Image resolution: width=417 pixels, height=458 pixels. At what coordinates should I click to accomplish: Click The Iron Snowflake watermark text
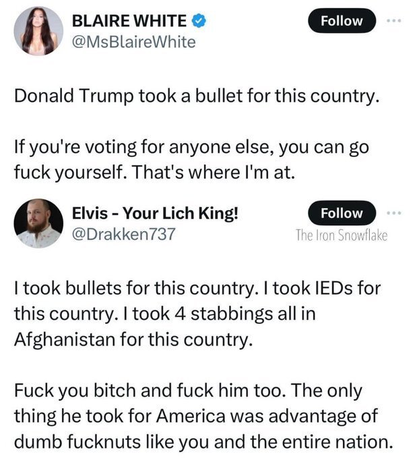[x=342, y=236]
